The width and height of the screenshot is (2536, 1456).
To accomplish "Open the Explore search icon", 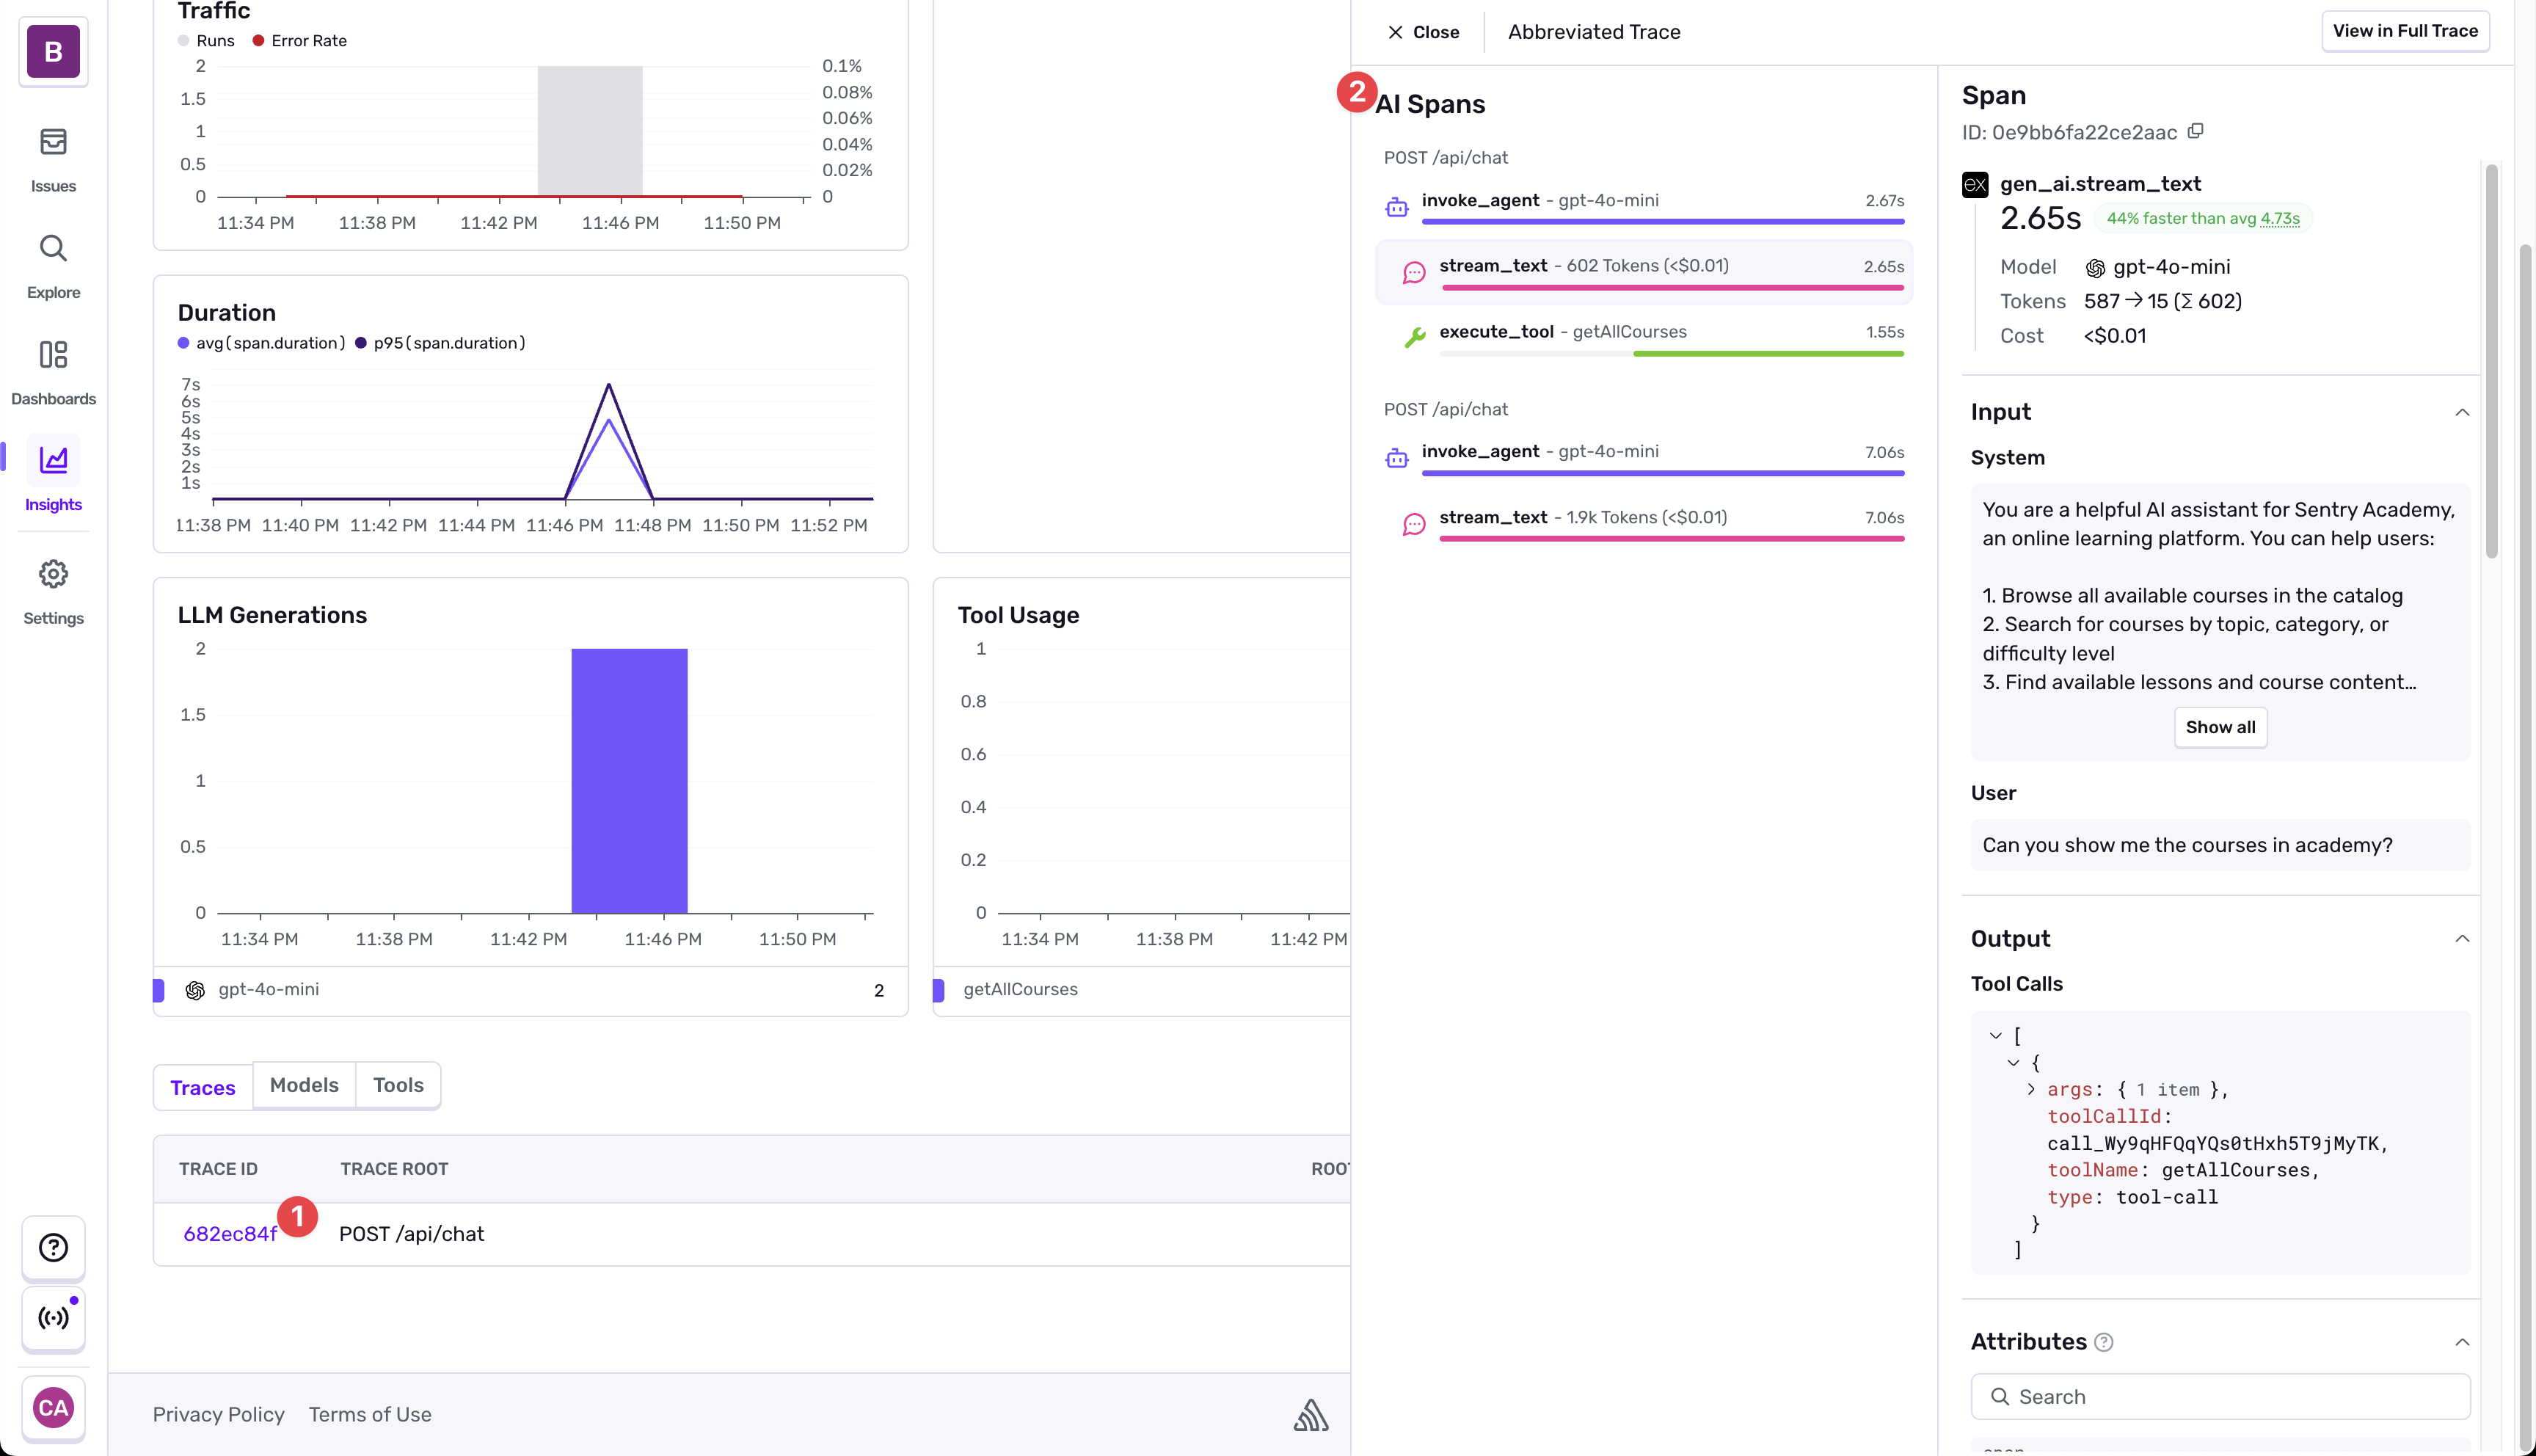I will [x=53, y=248].
